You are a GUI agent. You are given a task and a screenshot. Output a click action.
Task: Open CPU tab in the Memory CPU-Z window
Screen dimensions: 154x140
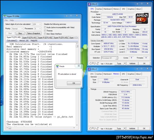(92, 74)
